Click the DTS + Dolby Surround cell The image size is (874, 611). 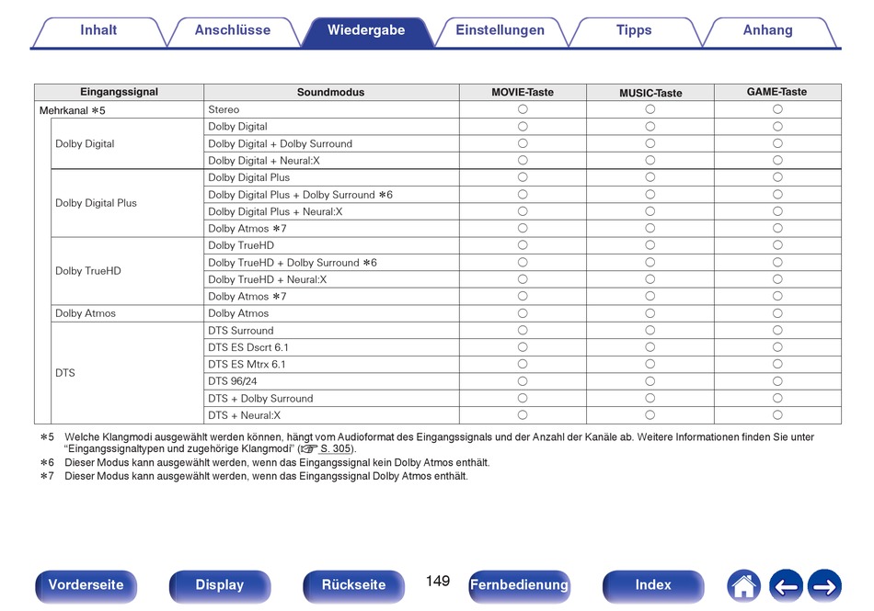pos(331,399)
